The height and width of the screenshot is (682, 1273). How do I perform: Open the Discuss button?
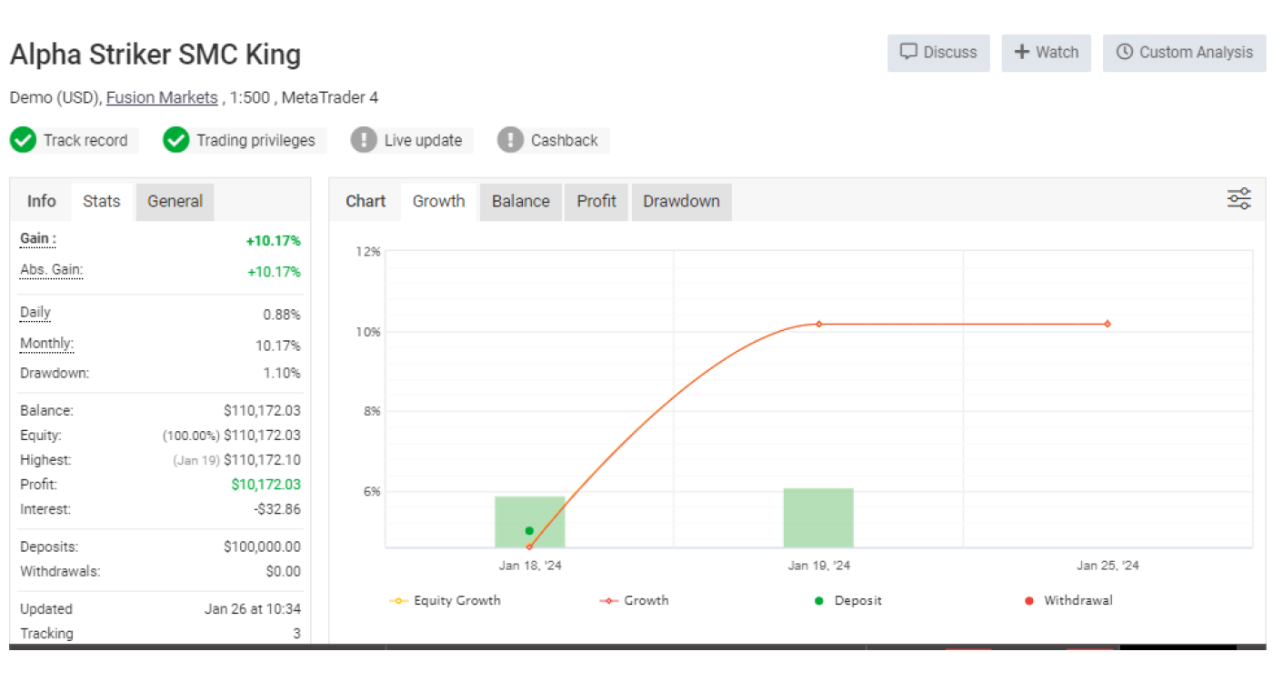938,53
